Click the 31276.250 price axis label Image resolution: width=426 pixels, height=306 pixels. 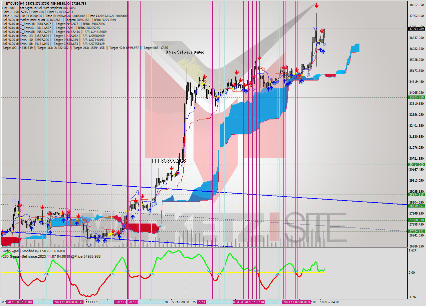pyautogui.click(x=416, y=147)
